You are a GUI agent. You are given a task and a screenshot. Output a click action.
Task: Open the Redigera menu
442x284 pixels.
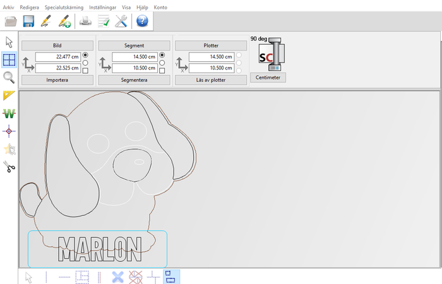[x=29, y=8]
